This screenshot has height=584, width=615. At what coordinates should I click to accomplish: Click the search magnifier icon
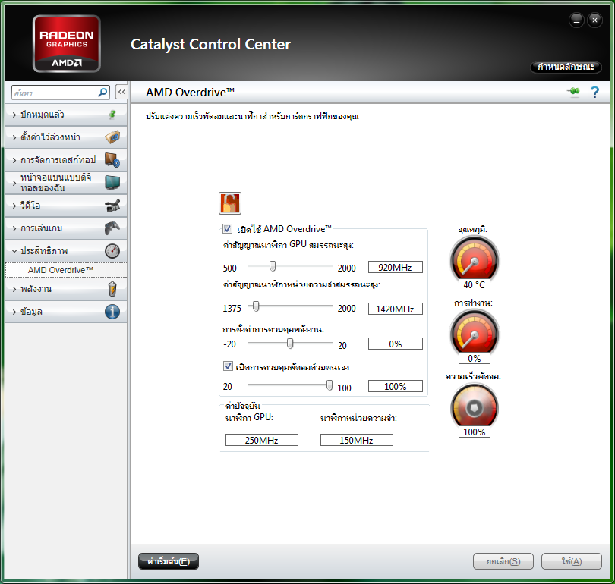[102, 93]
